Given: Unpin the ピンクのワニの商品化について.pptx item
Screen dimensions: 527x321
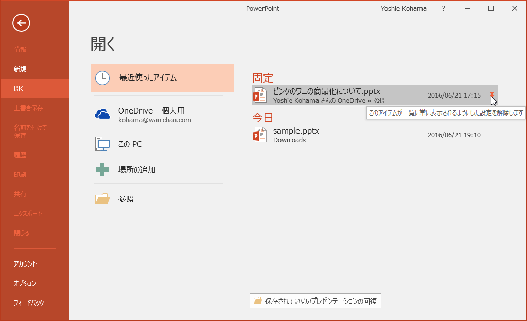Looking at the screenshot, I should coord(492,95).
